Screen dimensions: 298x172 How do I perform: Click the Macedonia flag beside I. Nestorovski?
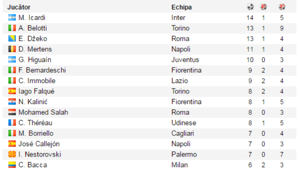tap(12, 154)
